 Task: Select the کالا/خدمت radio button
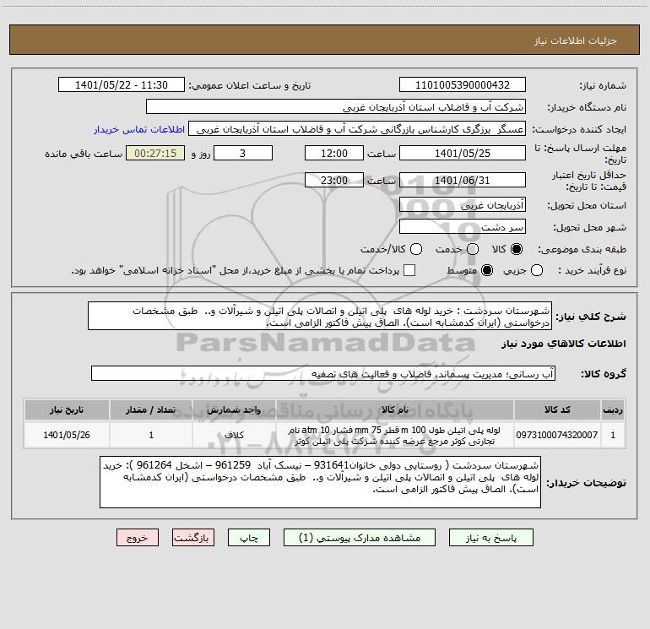coord(416,249)
